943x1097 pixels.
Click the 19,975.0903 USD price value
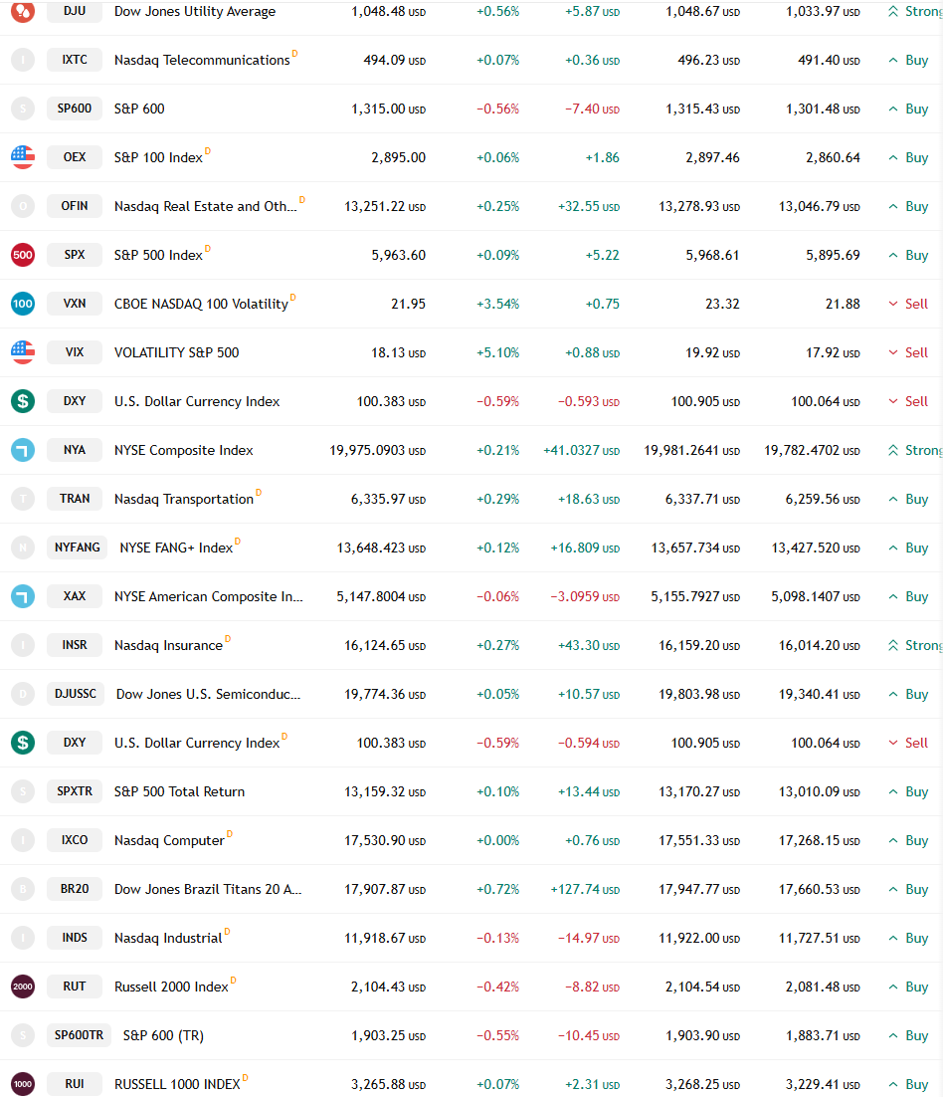tap(377, 451)
